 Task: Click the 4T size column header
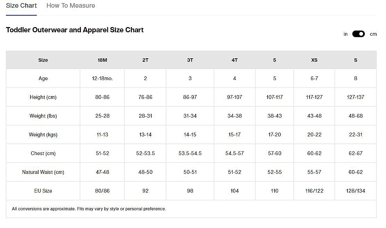[x=235, y=60]
